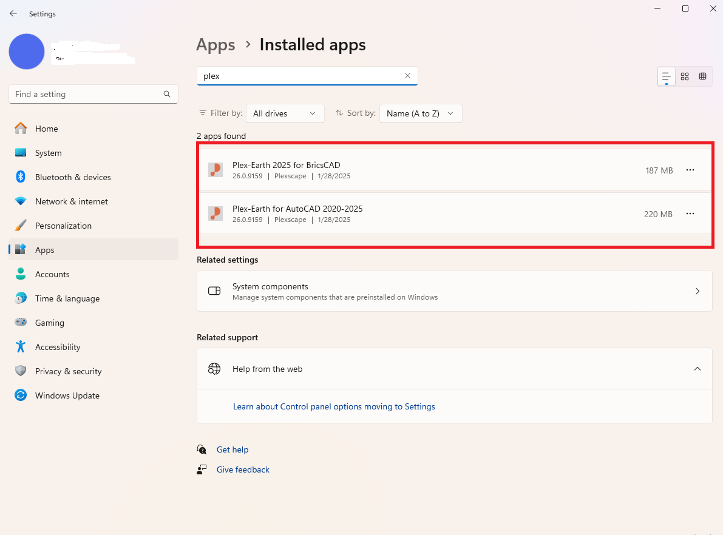Click the search magnifier in Find a setting

click(167, 94)
